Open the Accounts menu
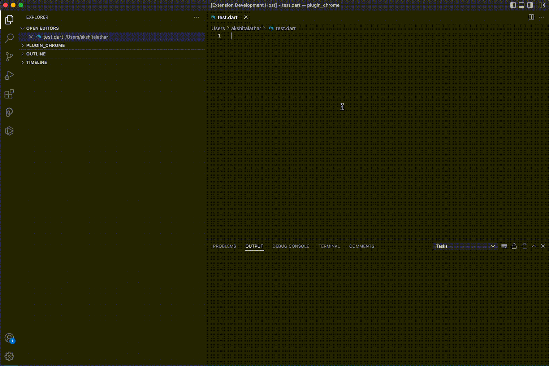This screenshot has width=549, height=366. (x=9, y=338)
